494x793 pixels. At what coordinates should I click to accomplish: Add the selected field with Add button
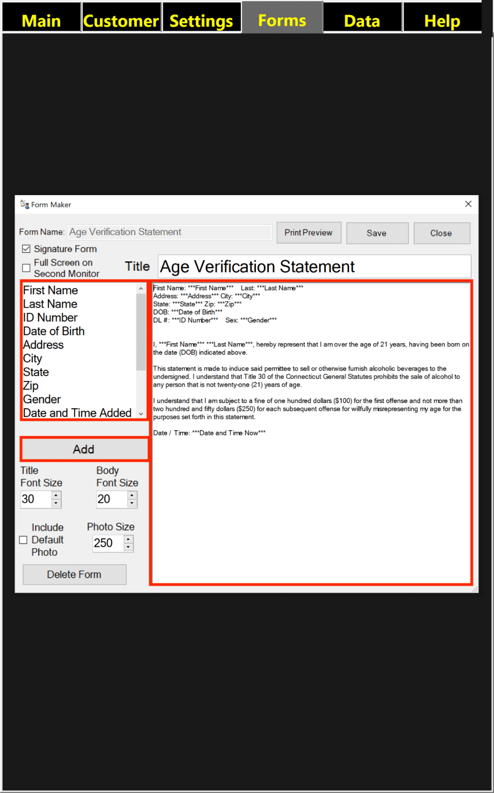click(x=84, y=449)
